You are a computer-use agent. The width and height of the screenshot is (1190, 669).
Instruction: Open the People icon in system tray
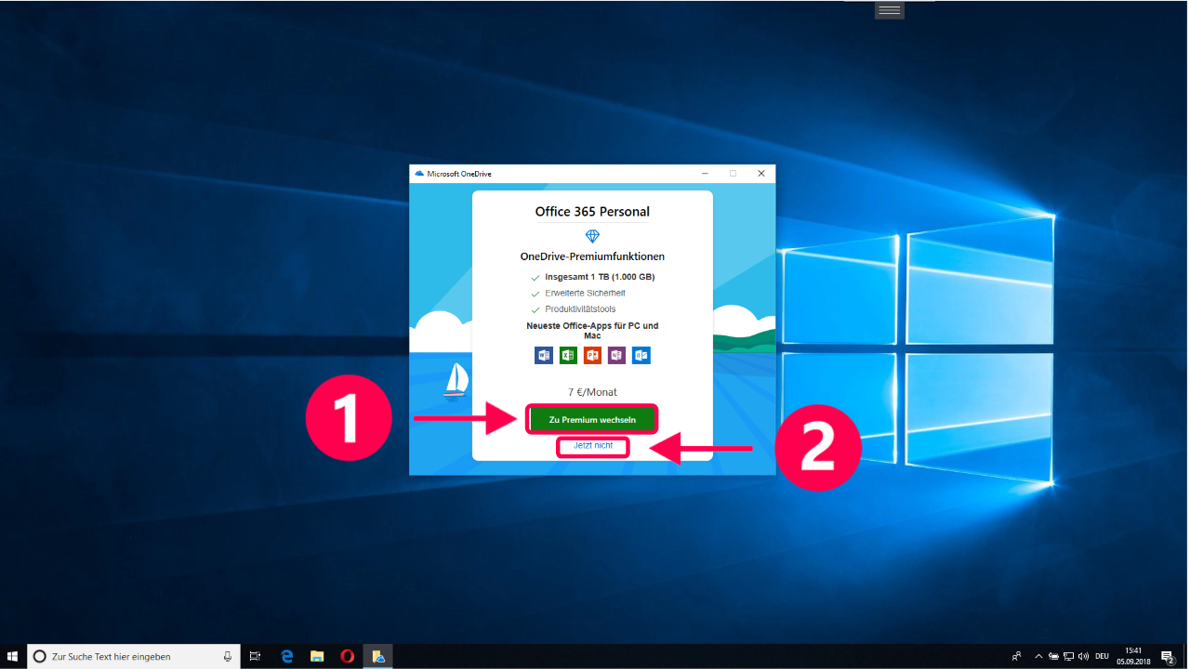tap(1016, 657)
